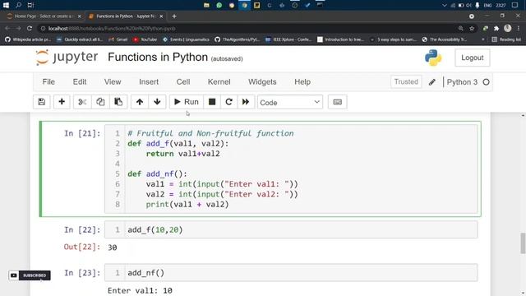Rename notebook title Functions in Python
526x296 pixels.
coord(158,57)
